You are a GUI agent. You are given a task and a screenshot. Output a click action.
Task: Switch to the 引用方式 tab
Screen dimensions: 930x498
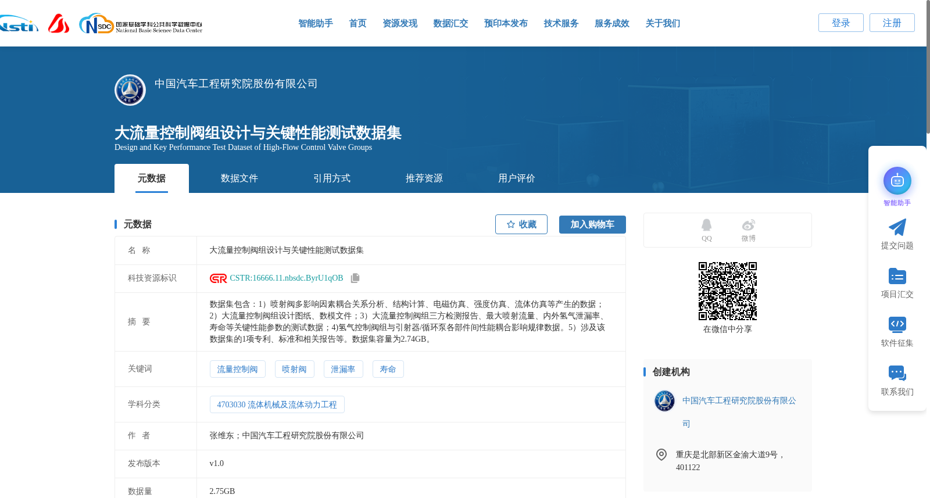click(x=332, y=178)
